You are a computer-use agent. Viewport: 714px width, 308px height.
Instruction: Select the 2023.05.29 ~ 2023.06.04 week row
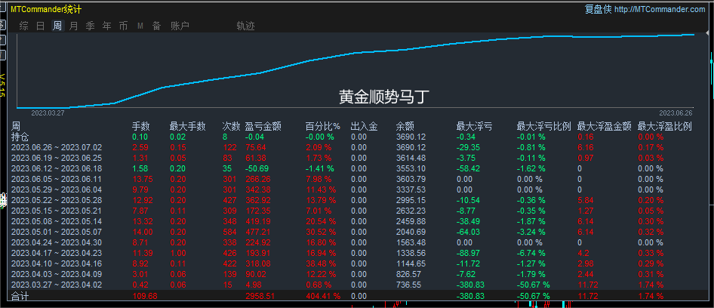(x=57, y=189)
